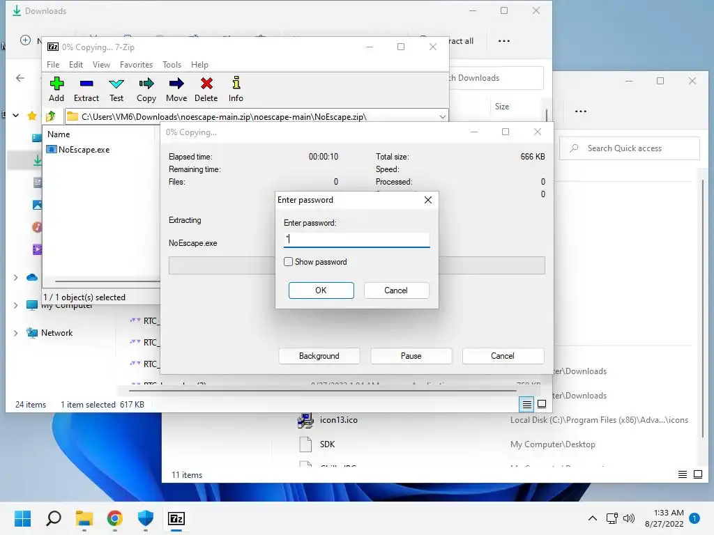The width and height of the screenshot is (714, 535).
Task: Click the back arrow in Downloads window
Action: tap(20, 78)
